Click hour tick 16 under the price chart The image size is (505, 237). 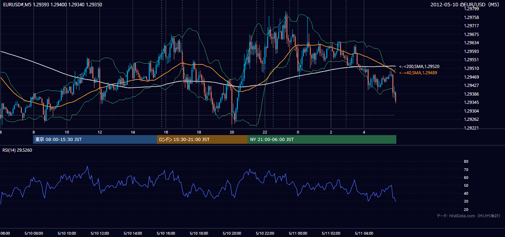(166, 132)
